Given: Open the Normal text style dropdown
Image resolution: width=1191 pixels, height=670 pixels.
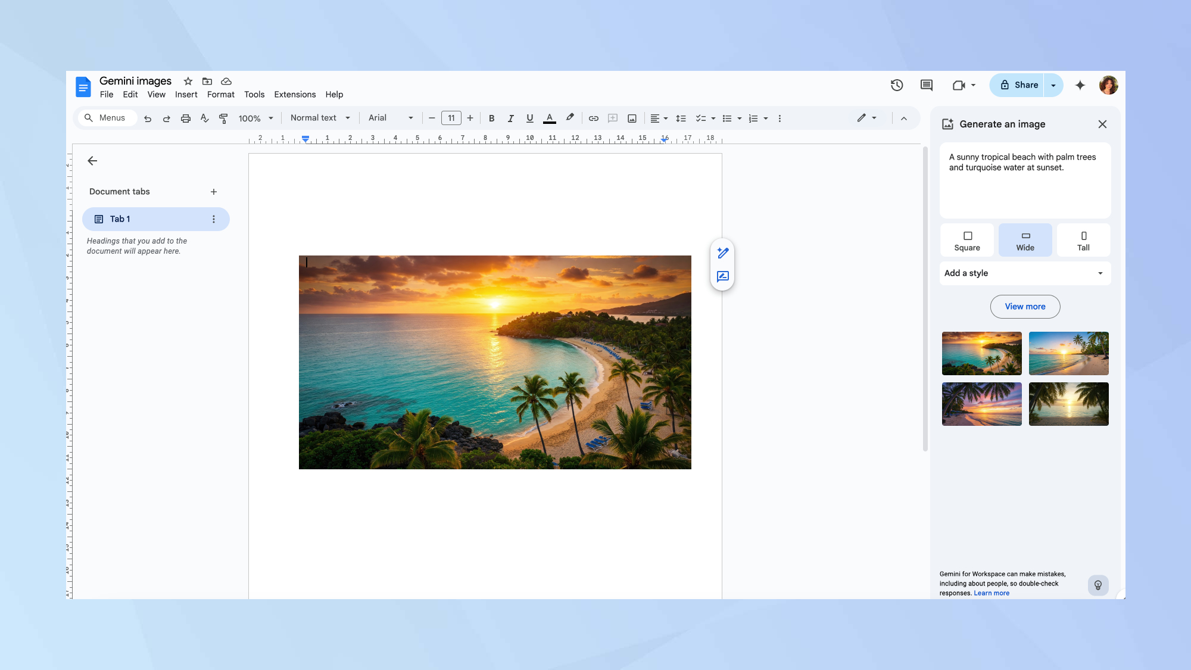Looking at the screenshot, I should tap(320, 118).
